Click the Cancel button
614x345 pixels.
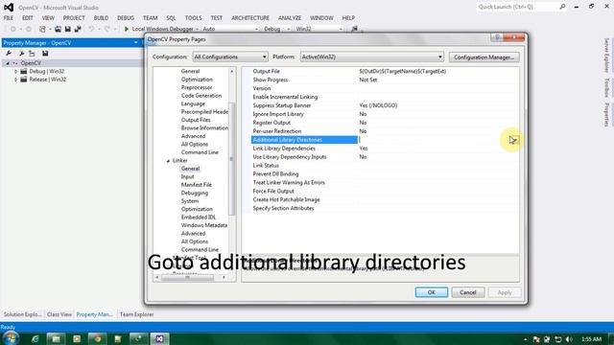[x=468, y=292]
